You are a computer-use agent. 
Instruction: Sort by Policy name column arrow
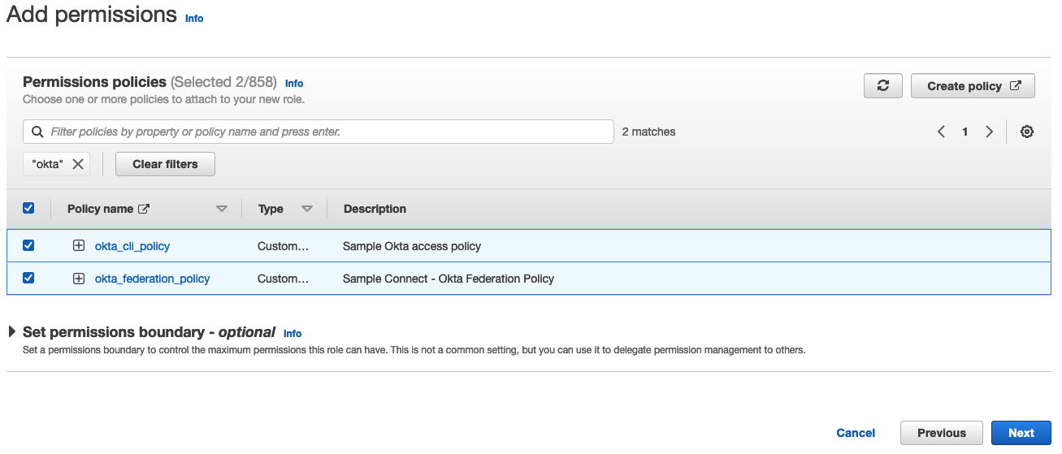[222, 209]
